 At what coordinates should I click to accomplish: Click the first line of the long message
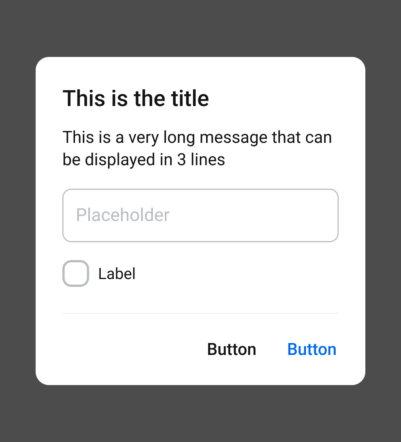coord(197,137)
